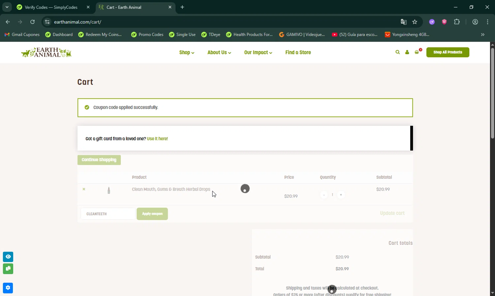This screenshot has width=495, height=296.
Task: Click the green copy icon widget
Action: pyautogui.click(x=8, y=269)
